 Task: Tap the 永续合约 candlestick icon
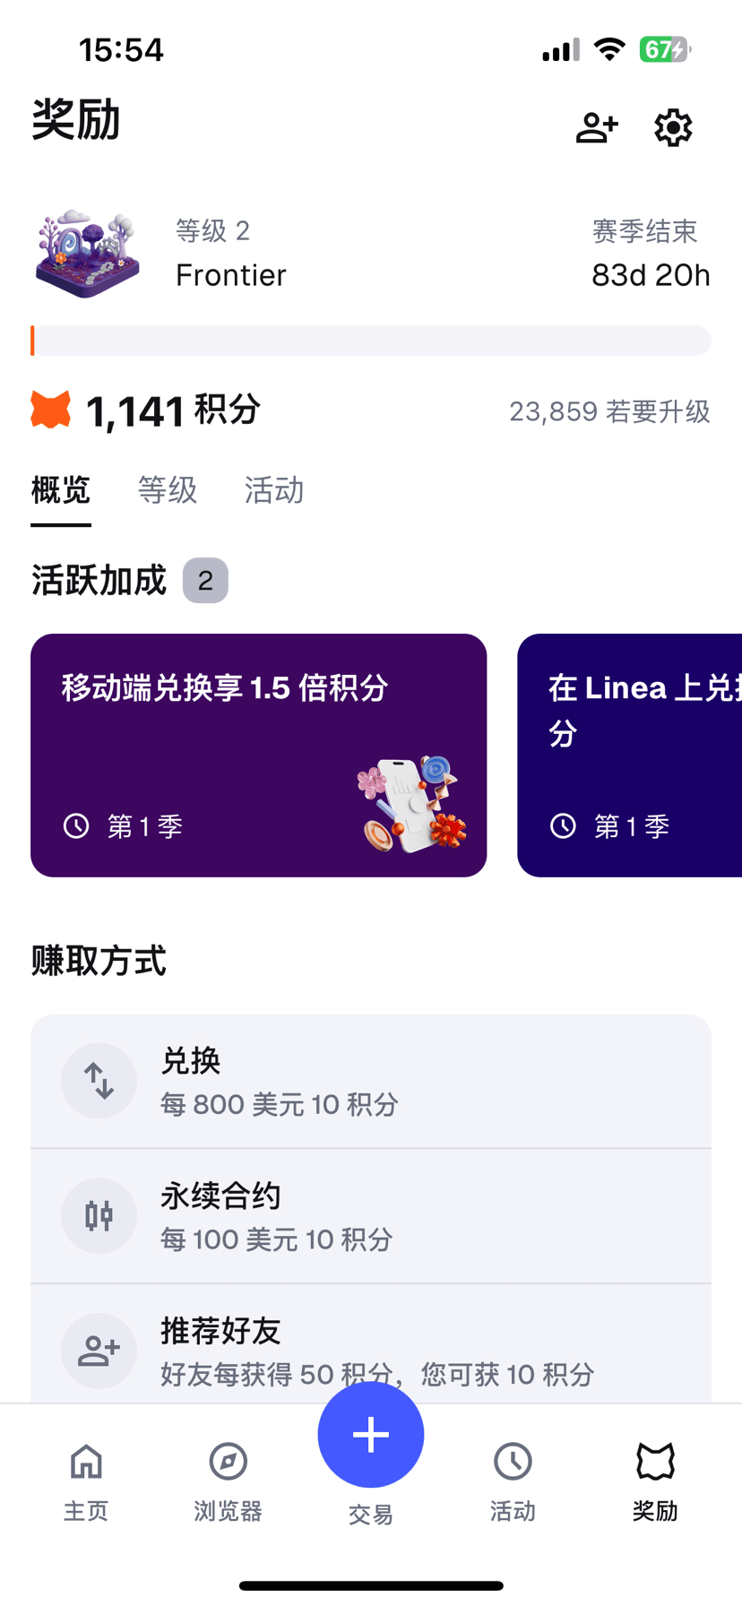click(x=99, y=1216)
